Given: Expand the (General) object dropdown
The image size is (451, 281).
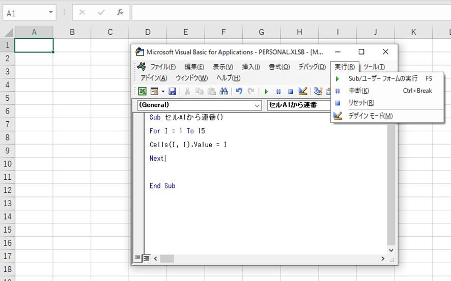Looking at the screenshot, I should 257,105.
